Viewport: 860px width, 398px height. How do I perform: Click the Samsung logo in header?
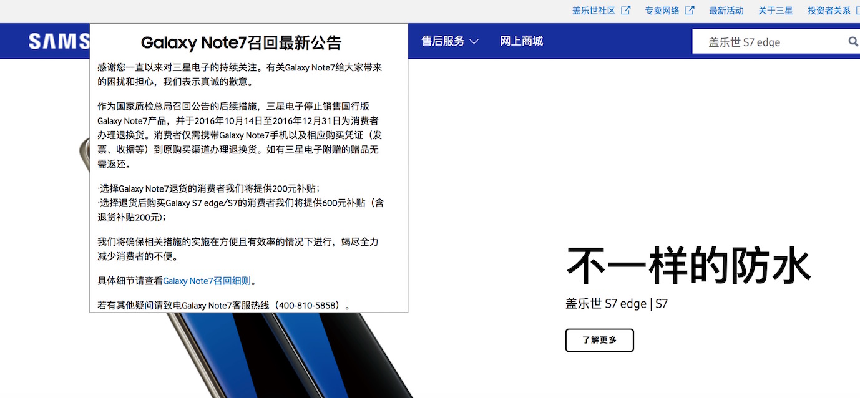pos(59,41)
